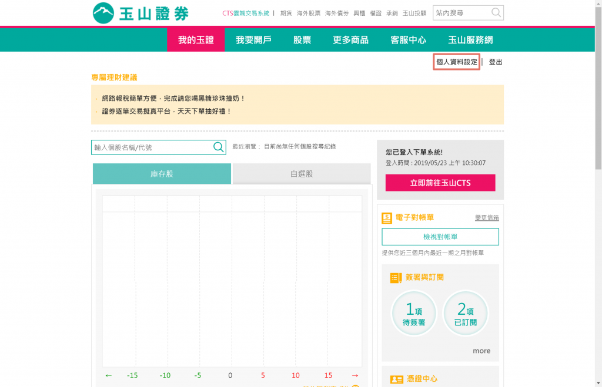
Task: Open the 承銷 top link
Action: coord(392,13)
